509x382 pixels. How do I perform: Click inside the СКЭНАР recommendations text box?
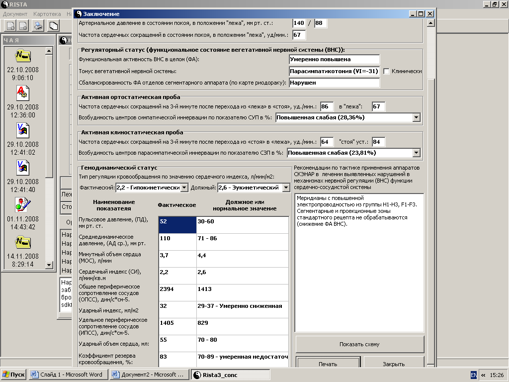(x=359, y=263)
